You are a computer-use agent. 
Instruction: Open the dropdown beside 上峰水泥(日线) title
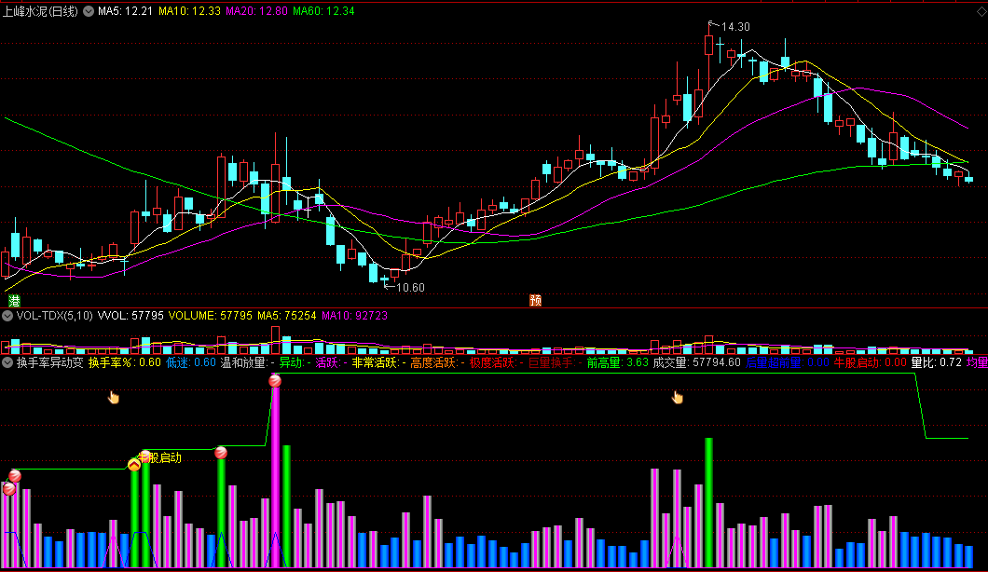89,11
